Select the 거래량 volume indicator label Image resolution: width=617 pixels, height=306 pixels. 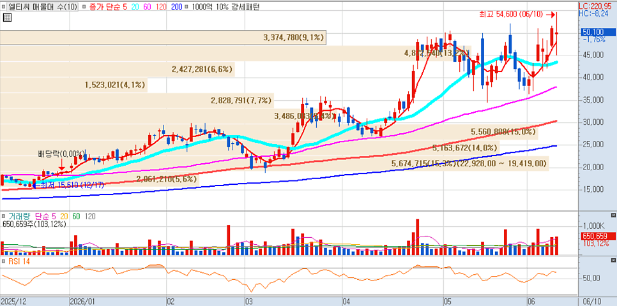tap(20, 216)
